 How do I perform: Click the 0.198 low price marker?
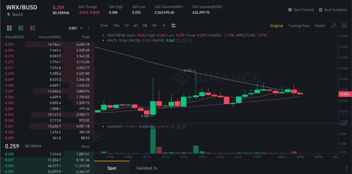145,116
